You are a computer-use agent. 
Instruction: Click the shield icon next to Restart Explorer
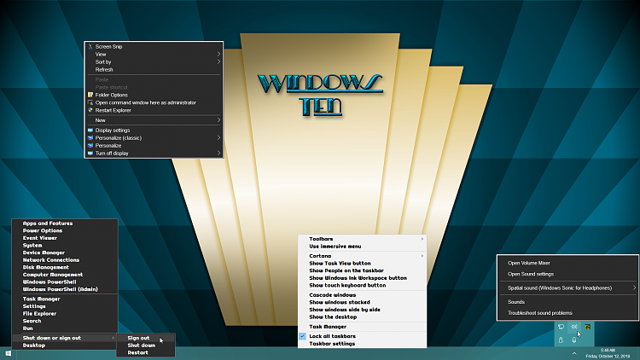(90, 110)
